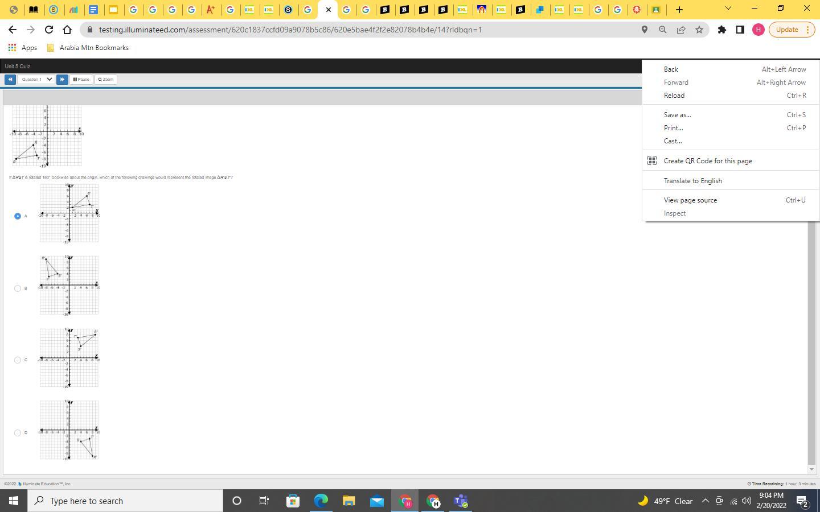Open Task View on the taskbar
Viewport: 820px width, 512px height.
coord(264,501)
